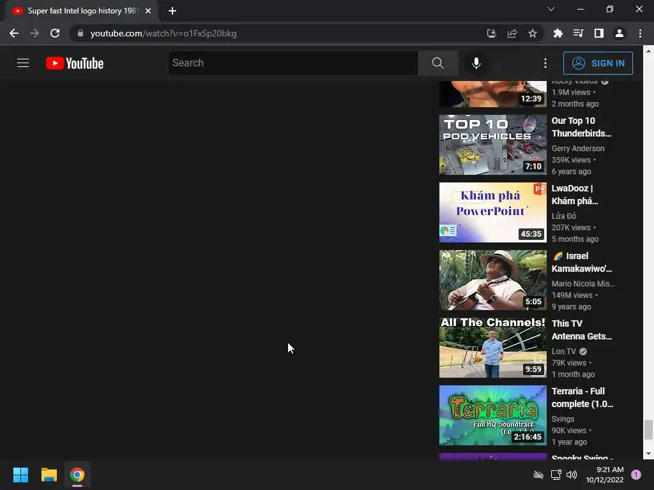Open the Windows Start menu
The image size is (654, 490).
20,475
